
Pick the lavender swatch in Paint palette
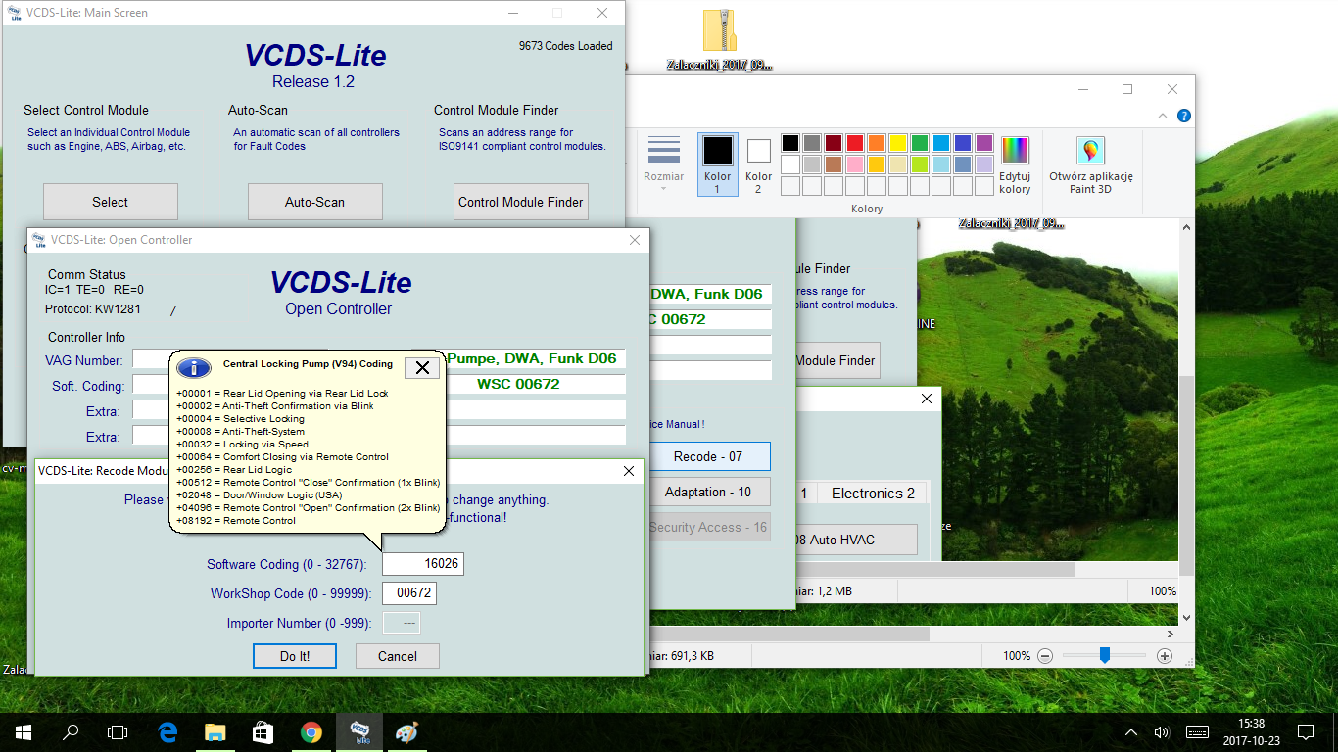coord(984,164)
